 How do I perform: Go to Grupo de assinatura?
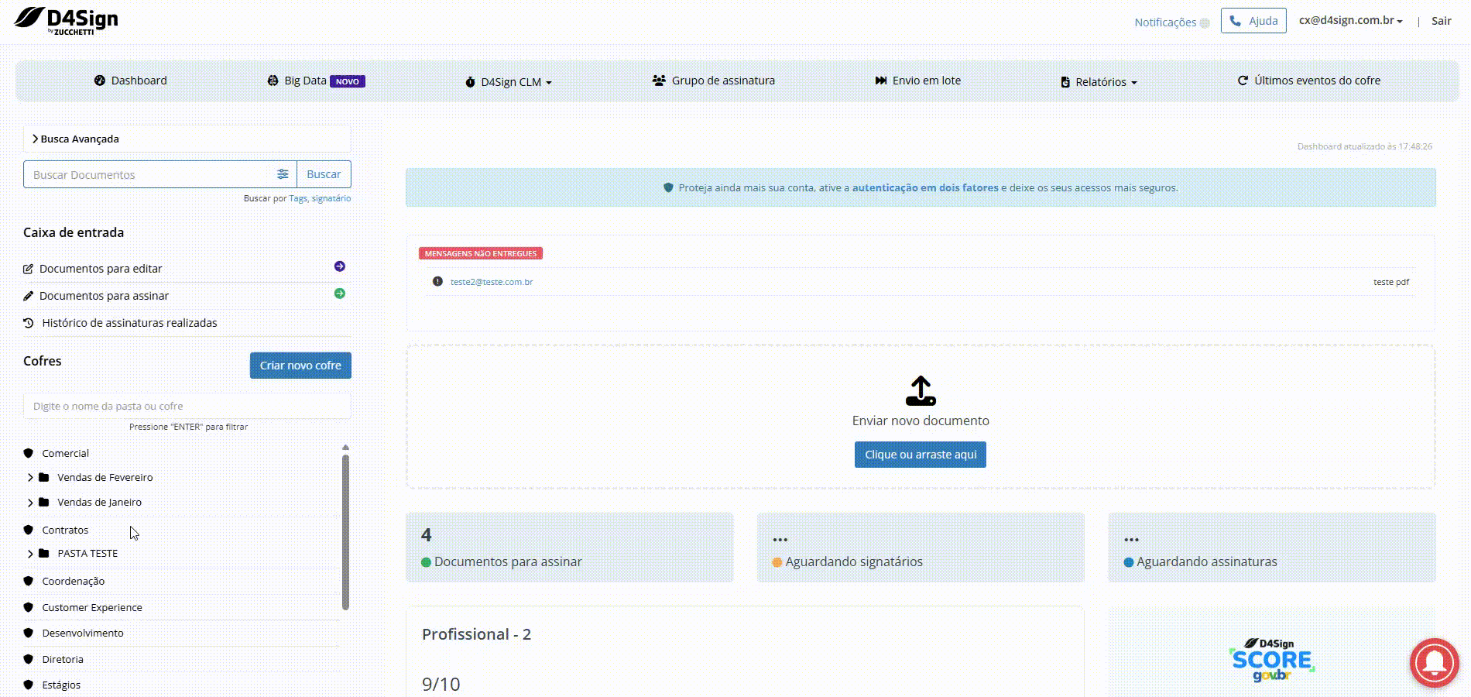pos(713,81)
